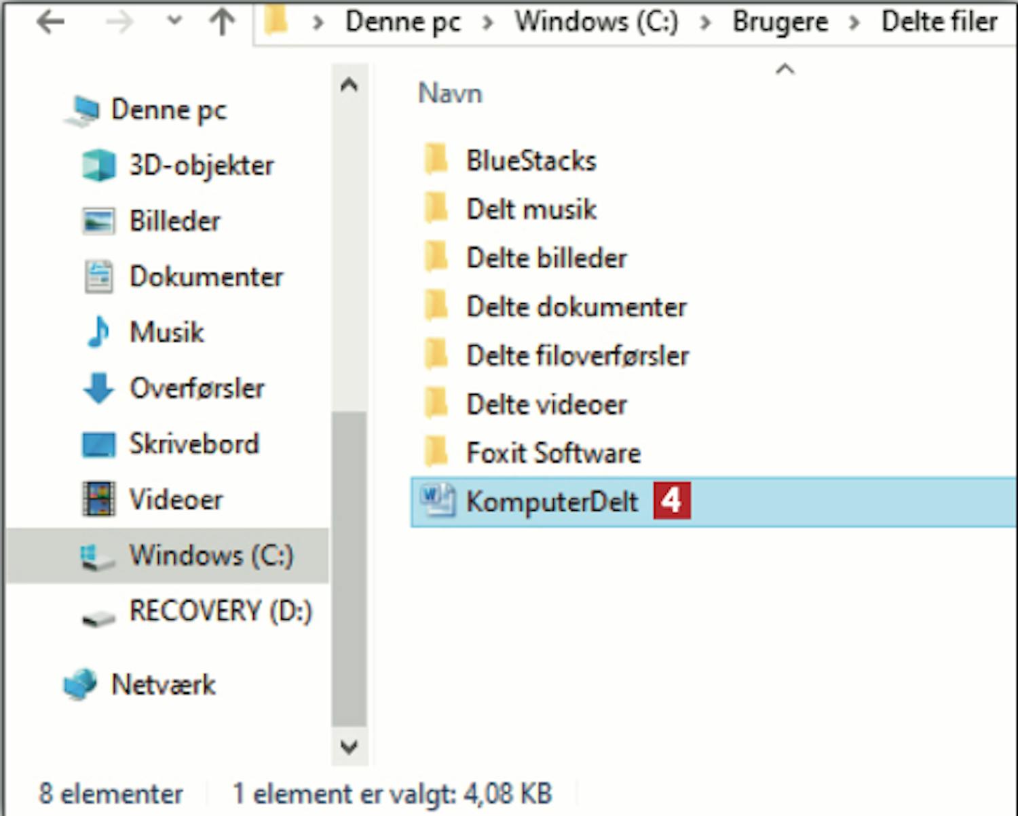1018x816 pixels.
Task: Expand chevron after Windows (C:) breadcrumb
Action: [x=705, y=23]
